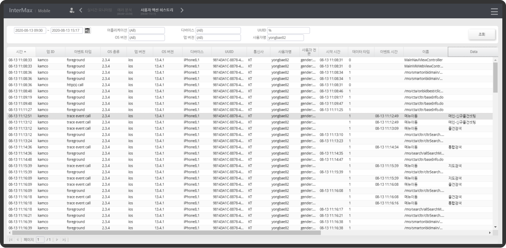
Task: Go to the first page of results
Action: [x=11, y=240]
